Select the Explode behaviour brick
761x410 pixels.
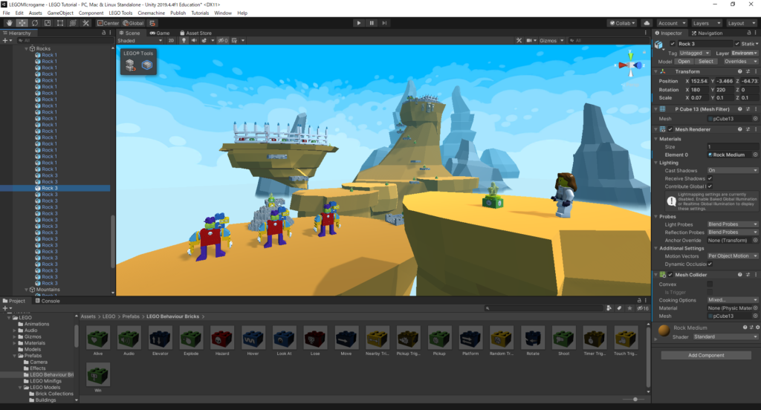tap(191, 341)
